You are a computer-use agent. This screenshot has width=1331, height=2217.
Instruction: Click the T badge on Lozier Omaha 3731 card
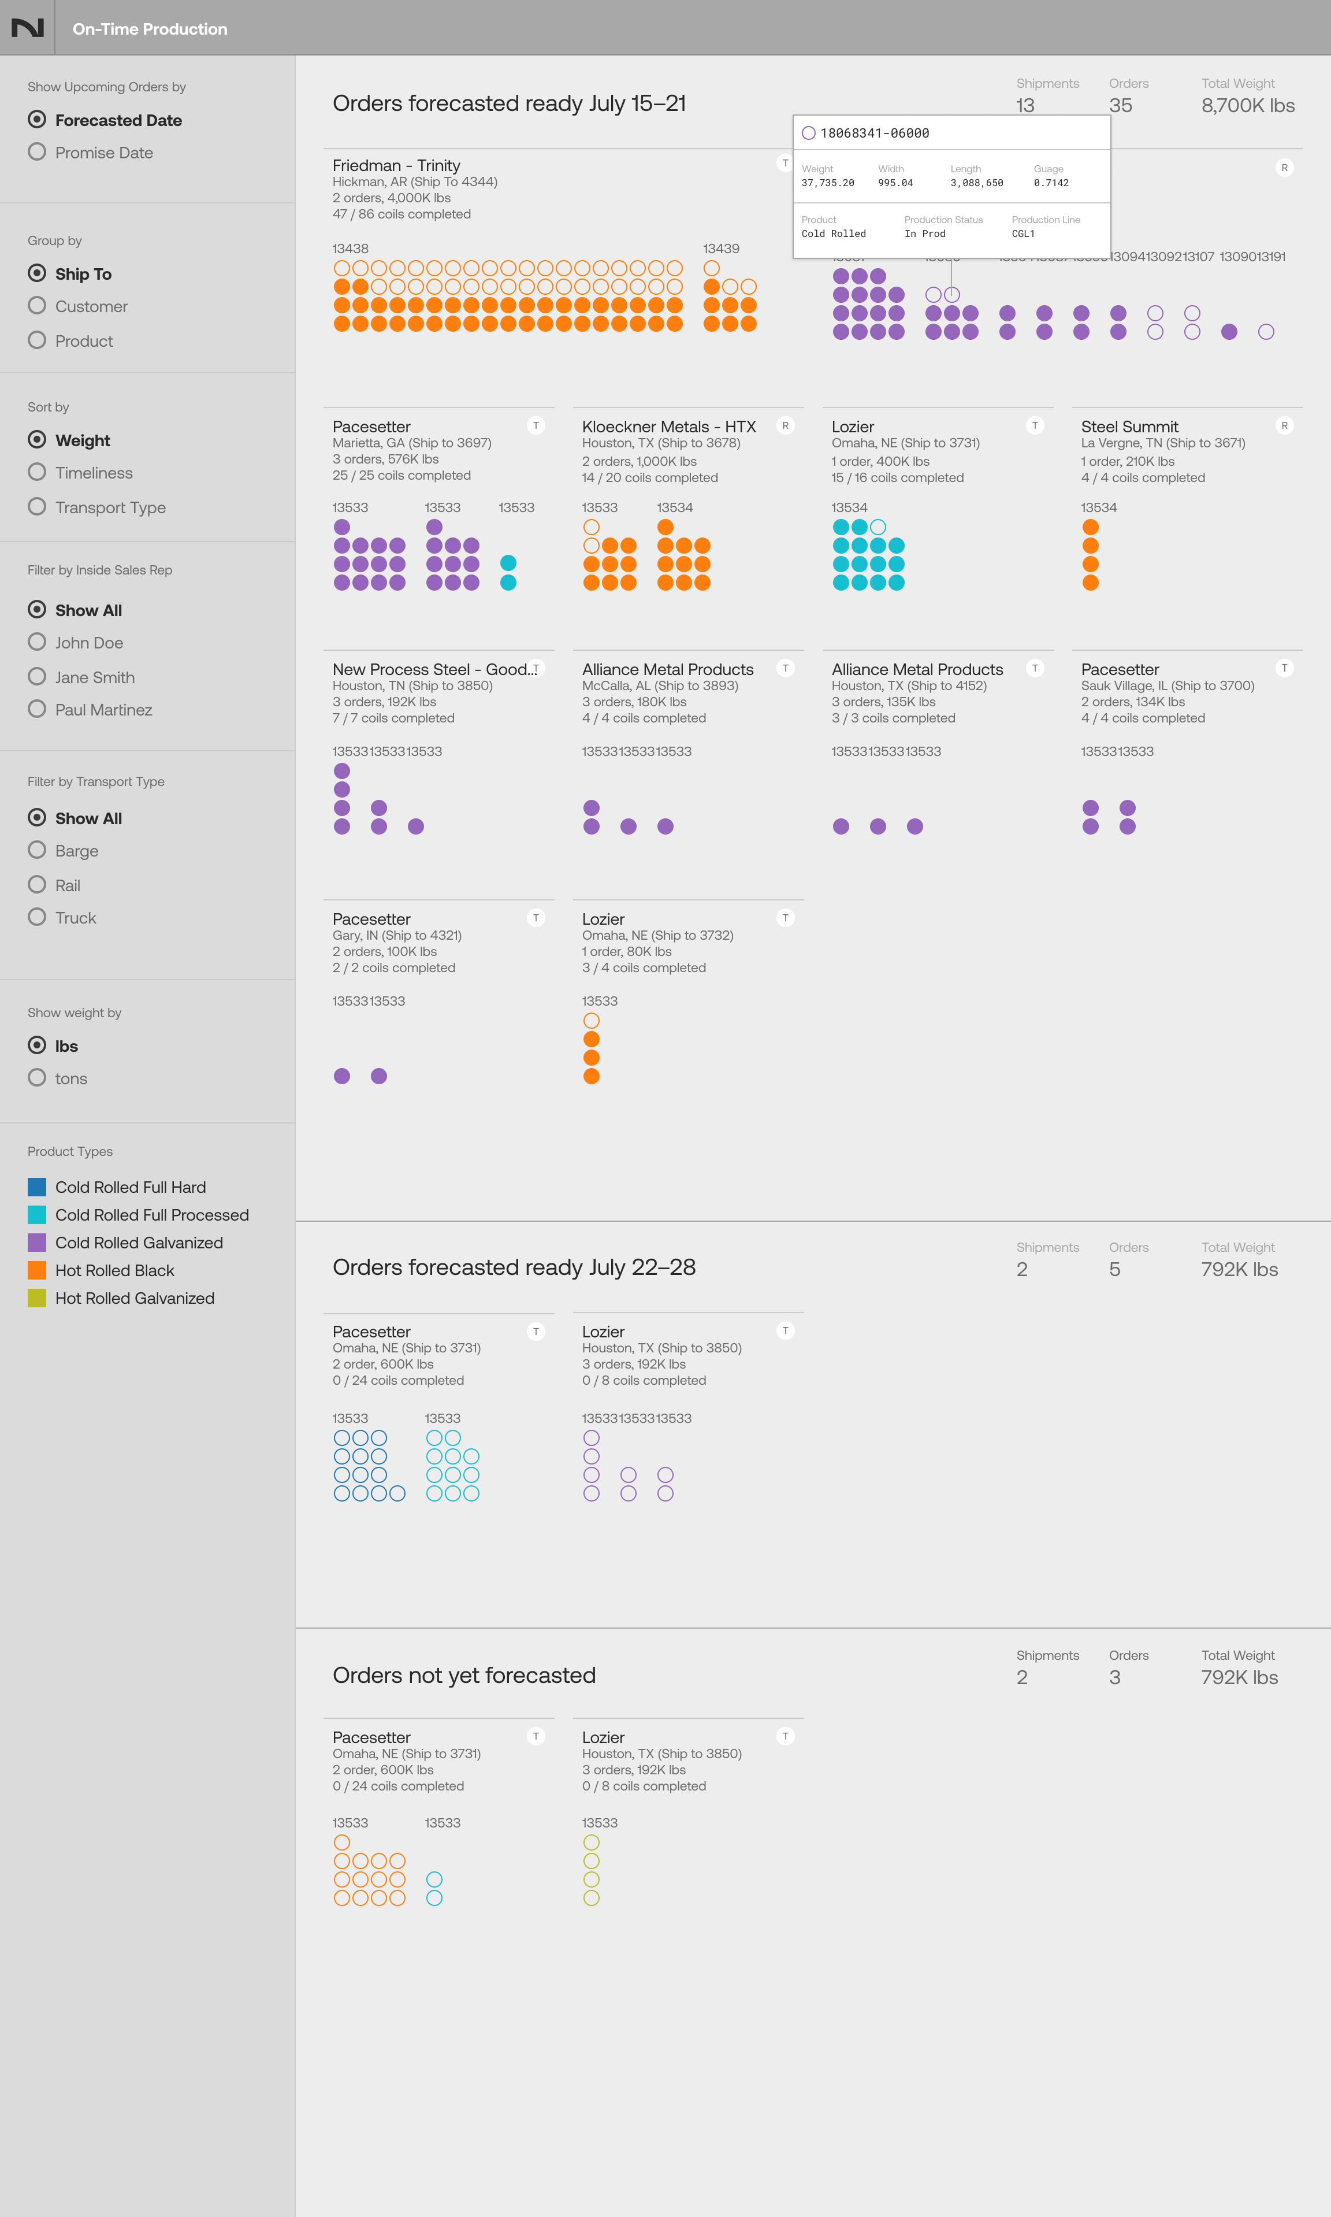click(x=1035, y=425)
